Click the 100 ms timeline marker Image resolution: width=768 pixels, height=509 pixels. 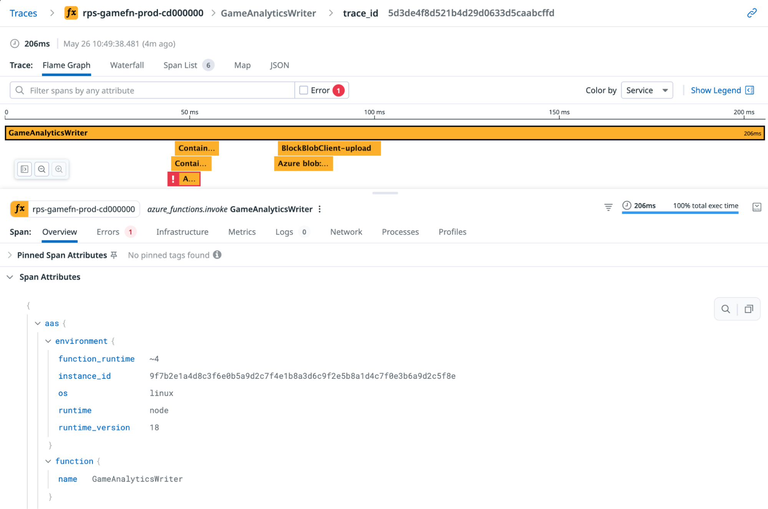tap(374, 112)
